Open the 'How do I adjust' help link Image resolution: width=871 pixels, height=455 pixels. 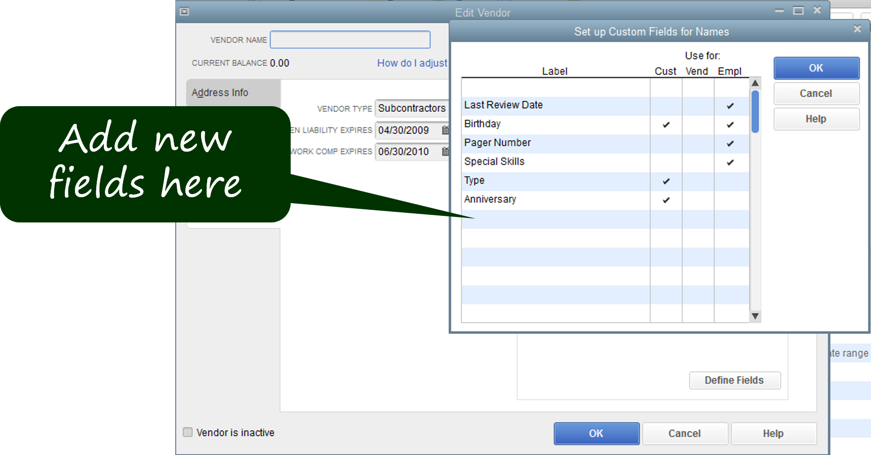pyautogui.click(x=412, y=63)
